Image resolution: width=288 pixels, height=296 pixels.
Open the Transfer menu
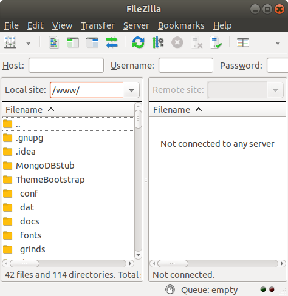(98, 25)
